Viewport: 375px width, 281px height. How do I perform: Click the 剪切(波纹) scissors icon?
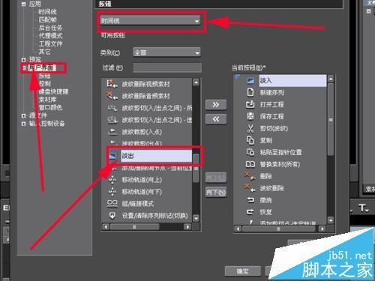pyautogui.click(x=250, y=128)
